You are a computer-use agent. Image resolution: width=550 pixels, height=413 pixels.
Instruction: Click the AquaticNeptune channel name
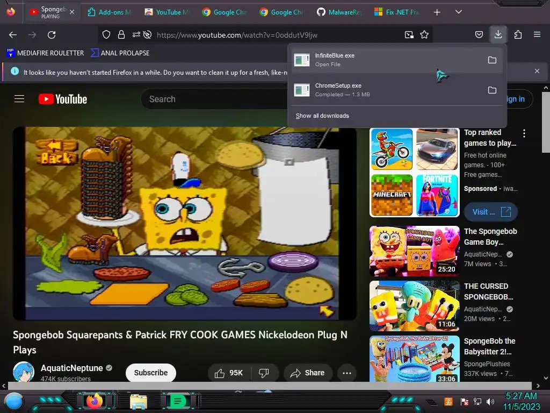(x=71, y=368)
